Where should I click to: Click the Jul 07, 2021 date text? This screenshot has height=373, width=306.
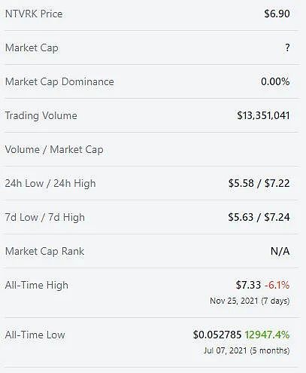point(226,350)
